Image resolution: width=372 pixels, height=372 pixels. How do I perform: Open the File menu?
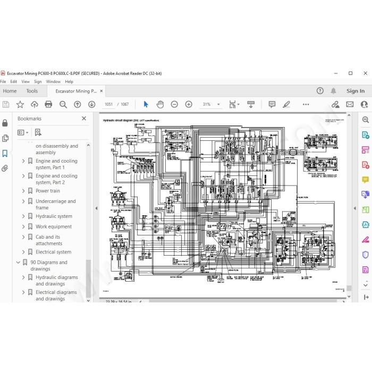(3, 82)
